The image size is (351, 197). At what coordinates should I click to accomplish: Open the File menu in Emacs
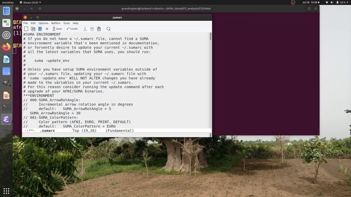point(26,23)
